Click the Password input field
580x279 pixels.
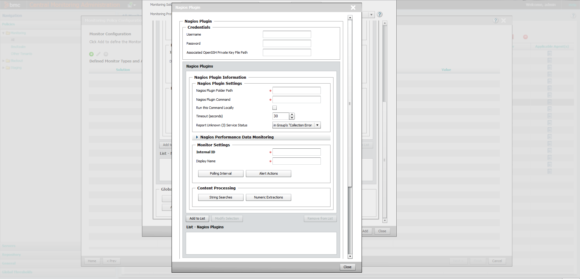tap(287, 43)
